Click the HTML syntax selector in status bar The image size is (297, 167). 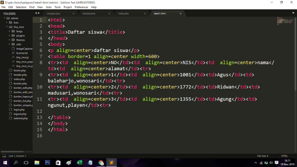click(x=284, y=156)
